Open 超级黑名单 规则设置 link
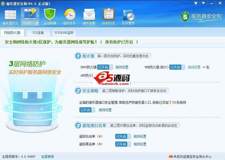This screenshot has height=160, width=225. 140,144
